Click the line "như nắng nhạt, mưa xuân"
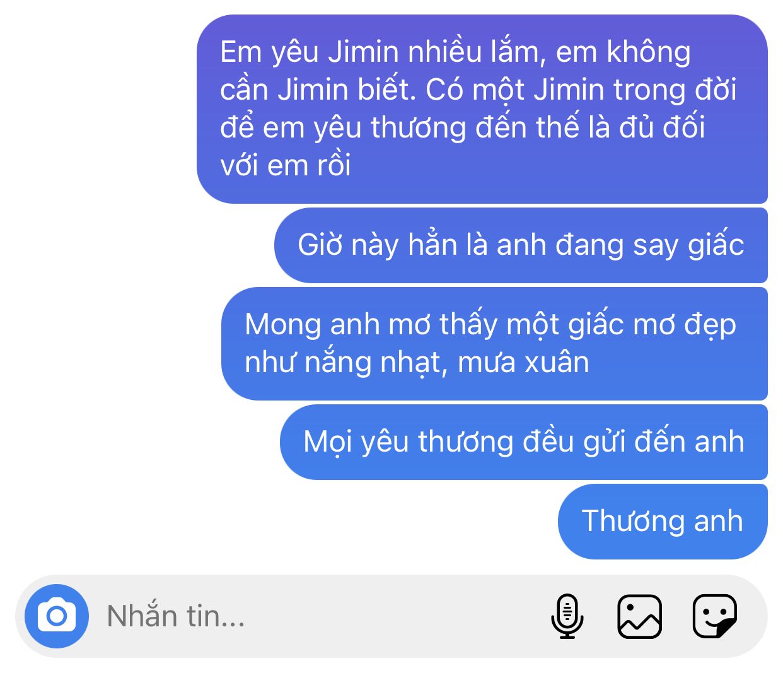The height and width of the screenshot is (673, 783). 417,363
